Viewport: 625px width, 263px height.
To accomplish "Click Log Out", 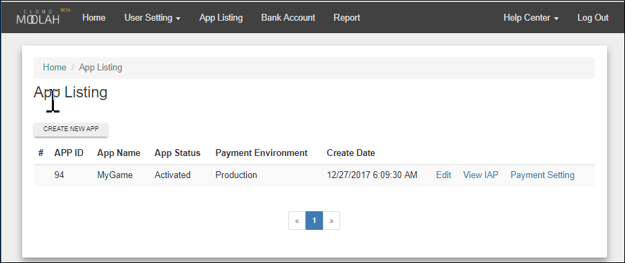I will point(593,17).
